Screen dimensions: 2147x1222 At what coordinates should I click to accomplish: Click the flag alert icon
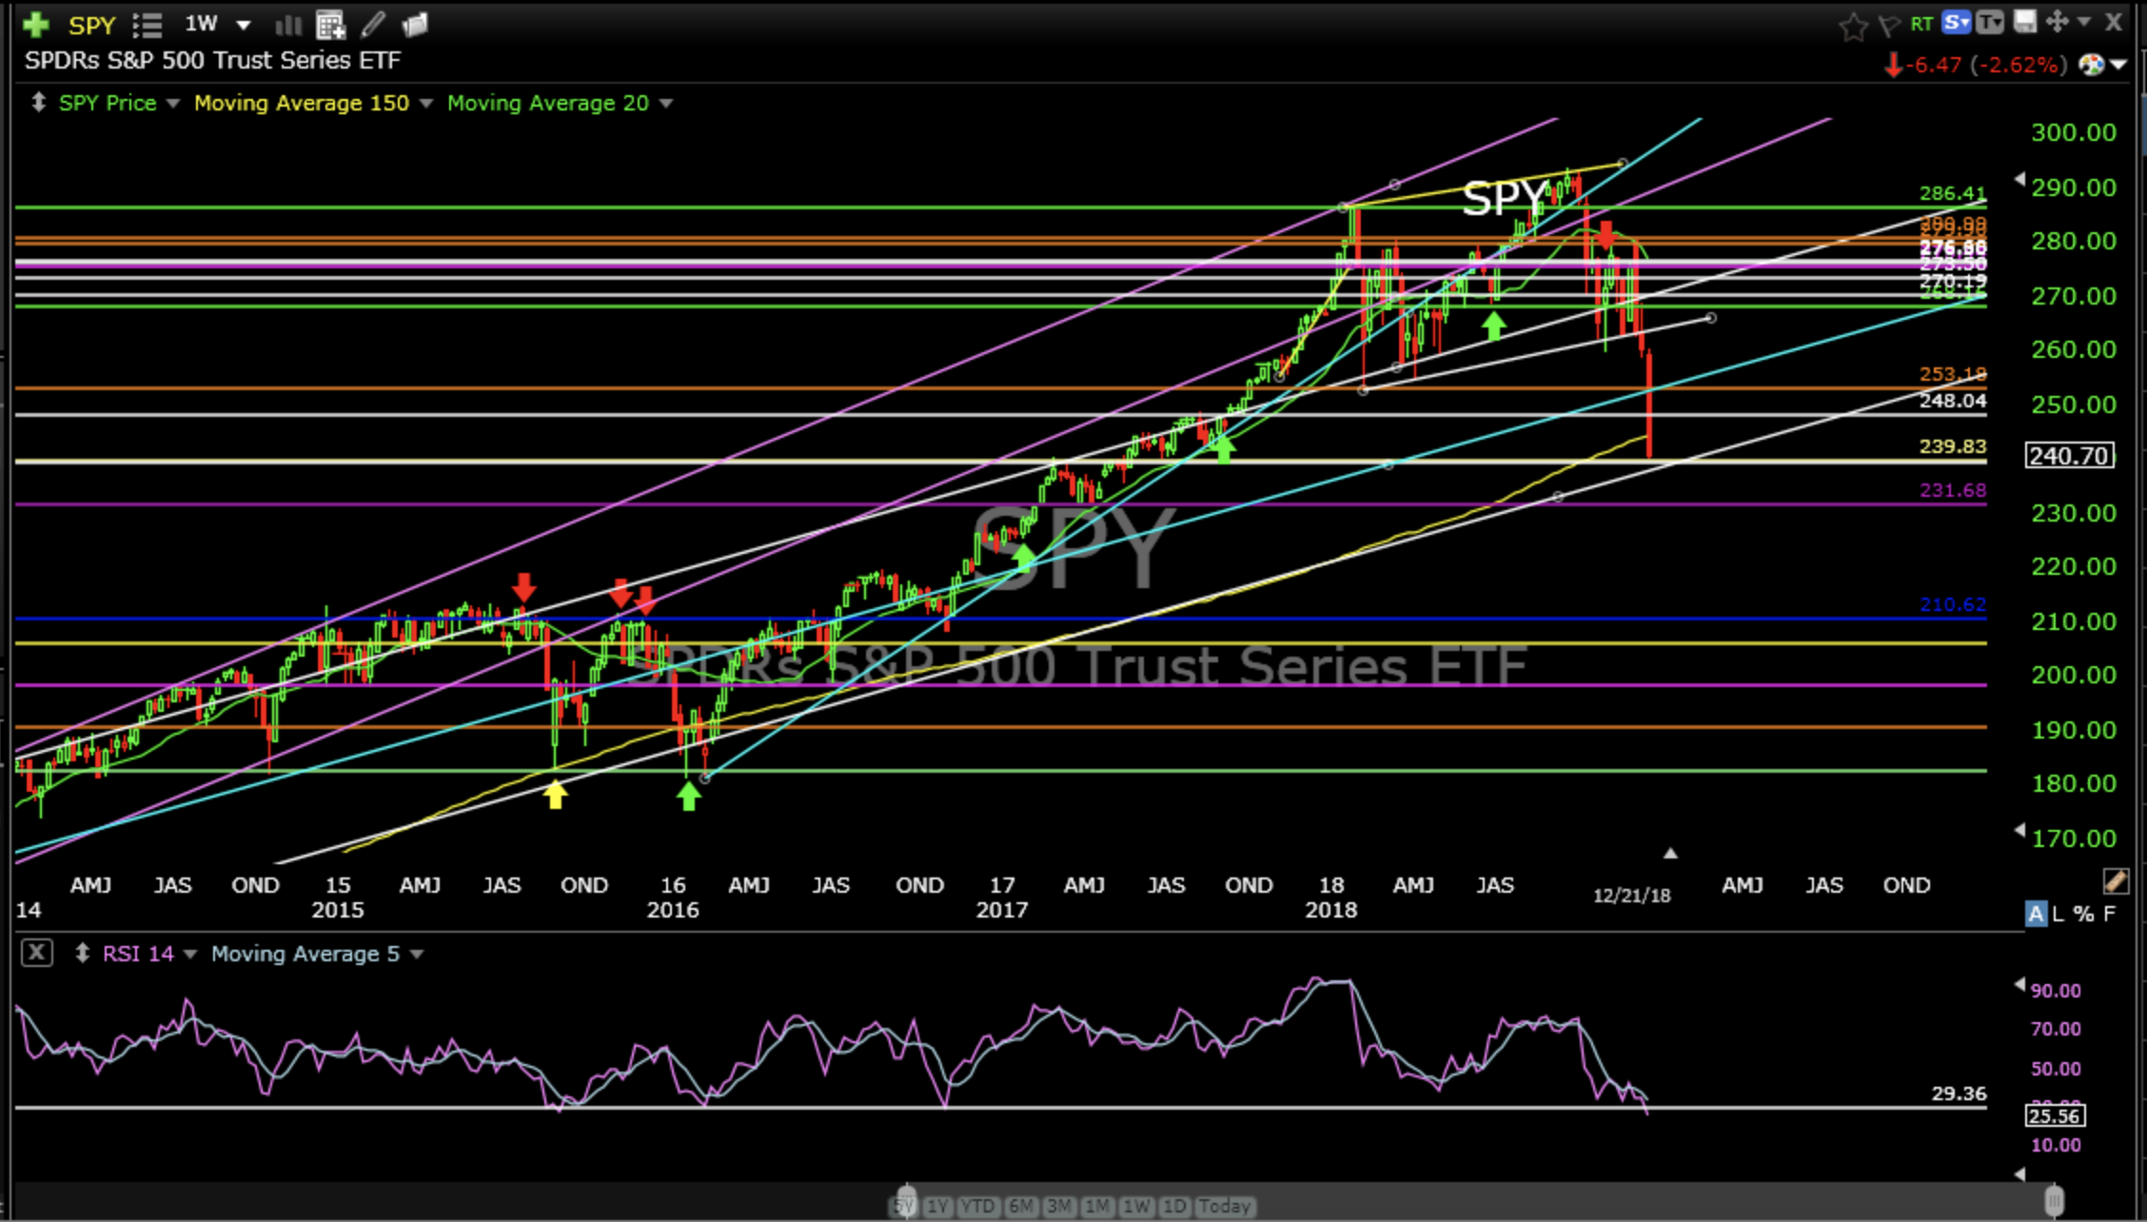[1889, 26]
